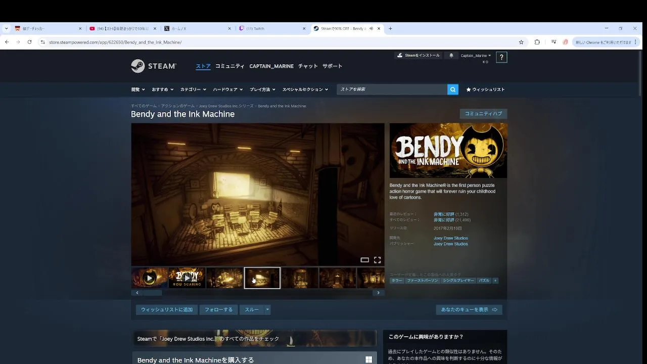Select the third screenshot thumbnail
The width and height of the screenshot is (647, 364).
224,278
